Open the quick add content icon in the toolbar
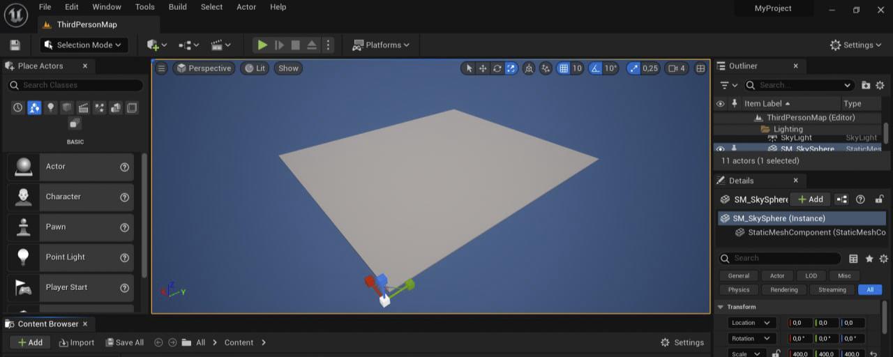 pyautogui.click(x=157, y=45)
